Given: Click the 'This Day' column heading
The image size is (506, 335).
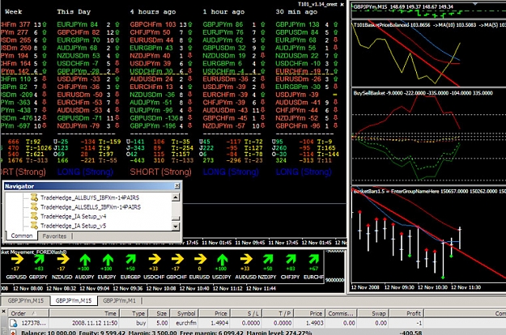Looking at the screenshot, I should [x=74, y=12].
